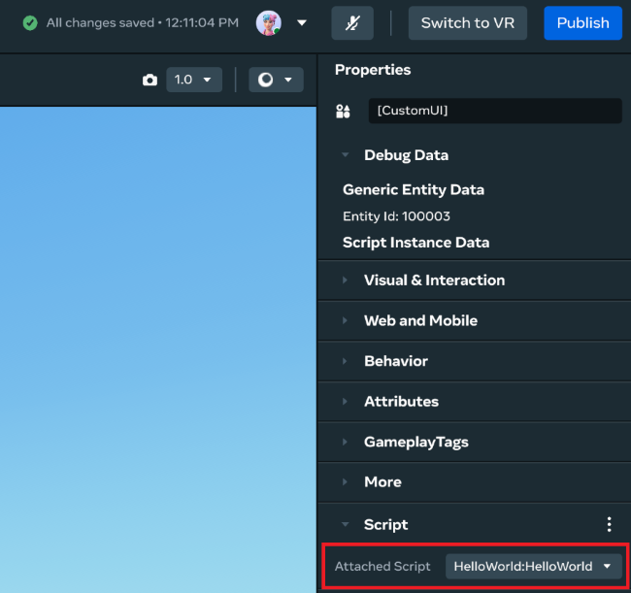Open the Script section three-dot menu

609,524
